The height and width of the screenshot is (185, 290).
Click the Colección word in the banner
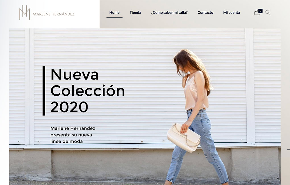88,91
